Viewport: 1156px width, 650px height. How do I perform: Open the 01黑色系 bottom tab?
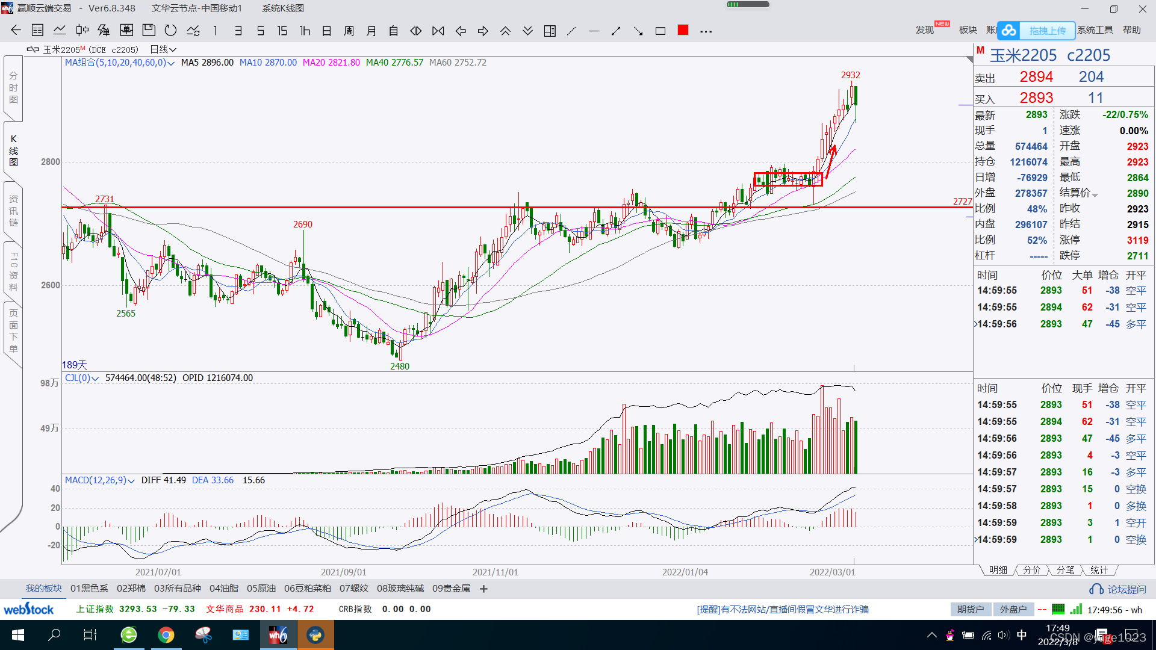tap(89, 589)
